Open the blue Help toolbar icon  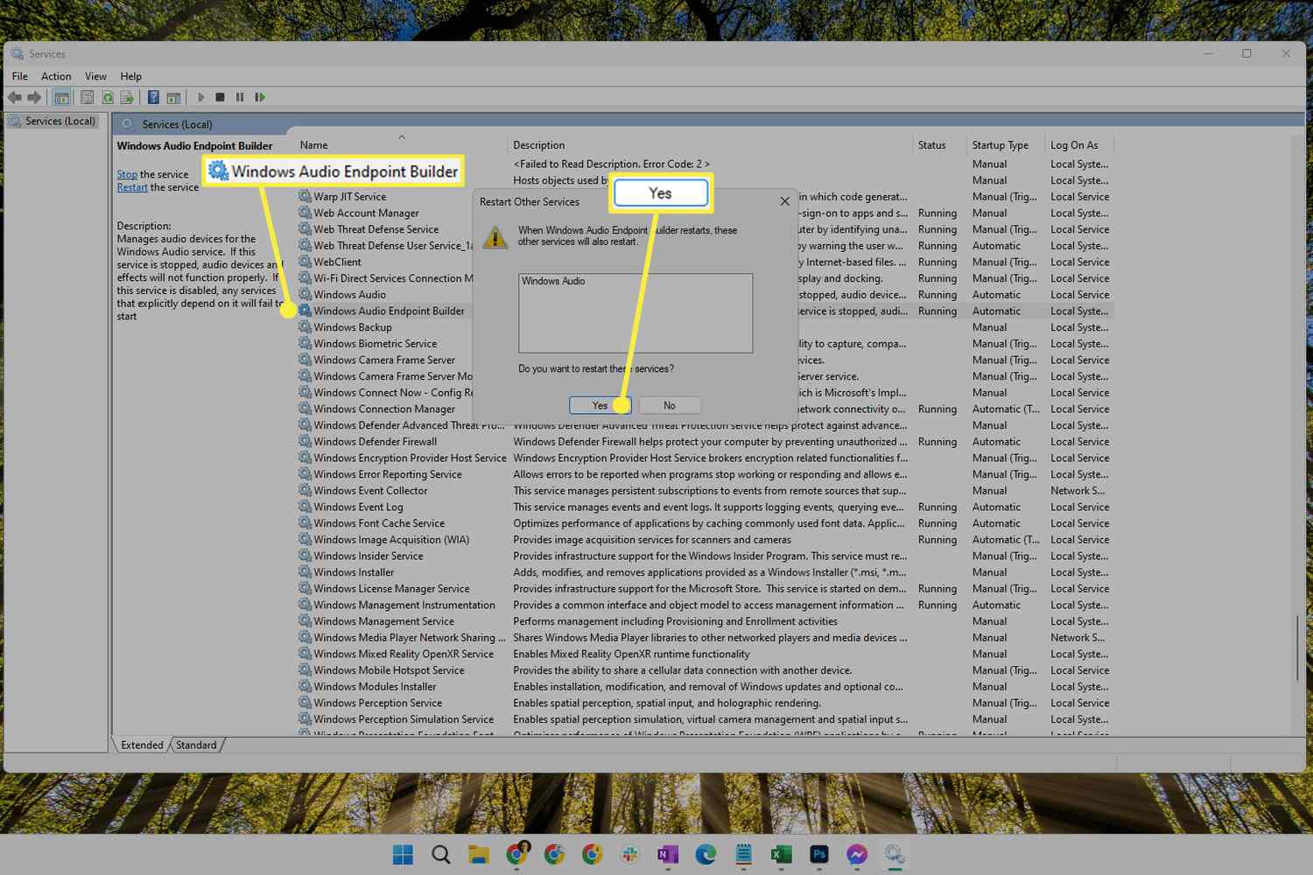pos(153,97)
